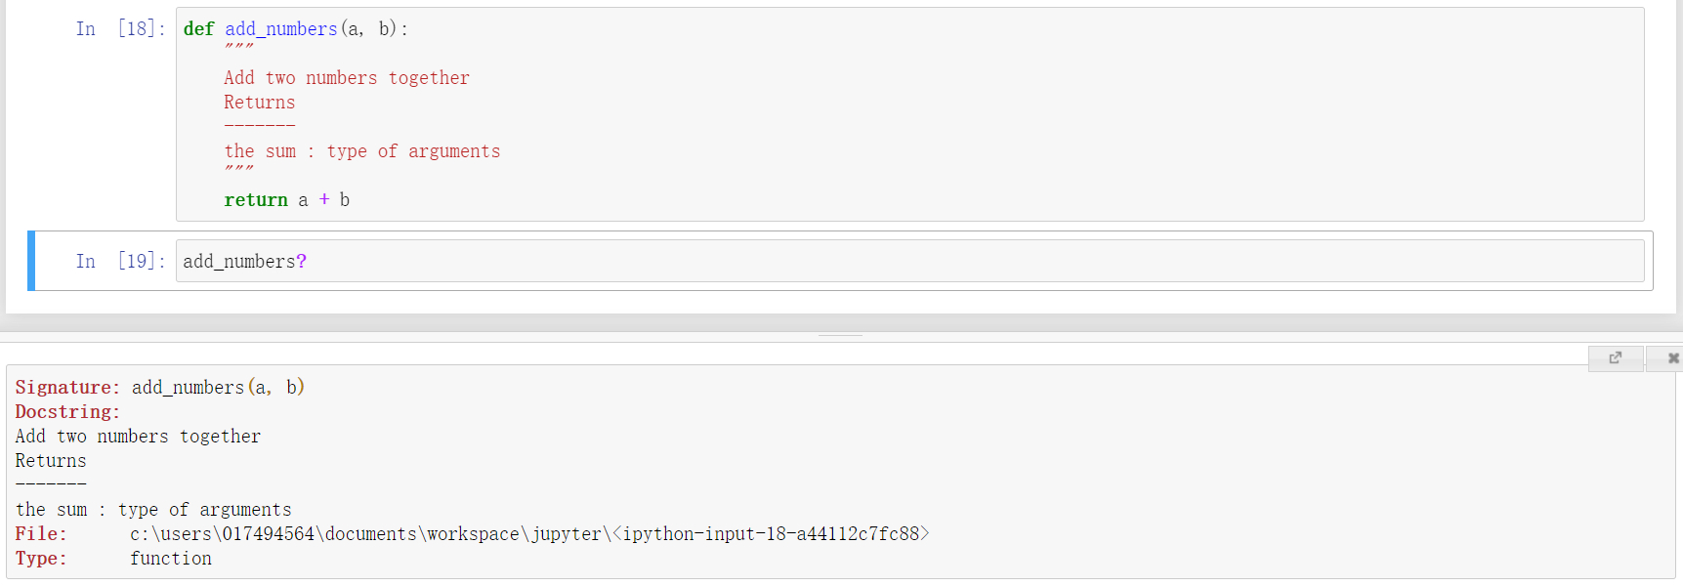
Task: Place cursor on the return a + b line
Action: [286, 200]
